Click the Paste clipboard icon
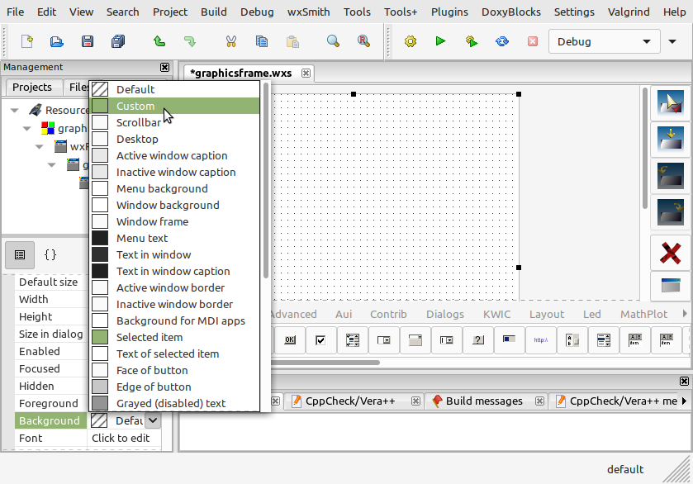 pyautogui.click(x=292, y=41)
